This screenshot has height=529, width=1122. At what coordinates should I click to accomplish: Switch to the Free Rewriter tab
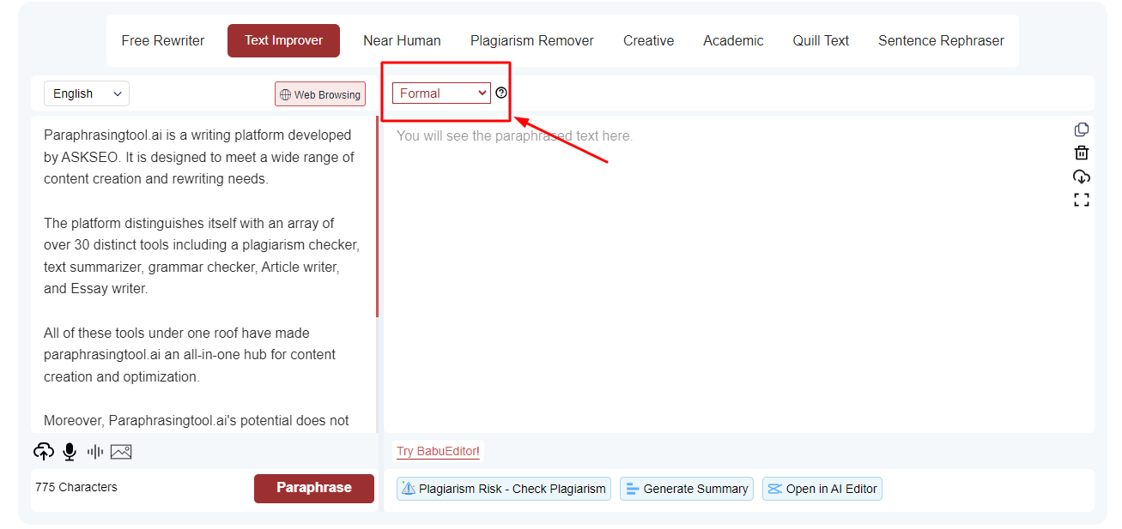163,40
